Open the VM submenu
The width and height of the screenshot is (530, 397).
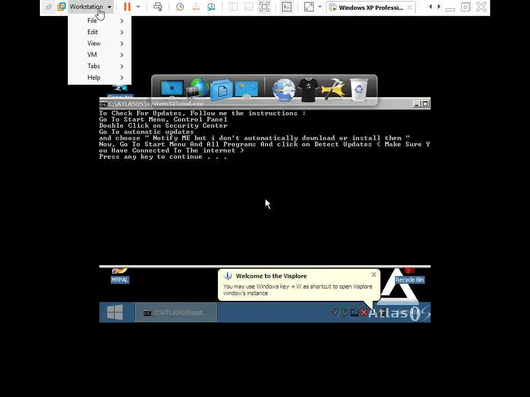click(x=99, y=55)
